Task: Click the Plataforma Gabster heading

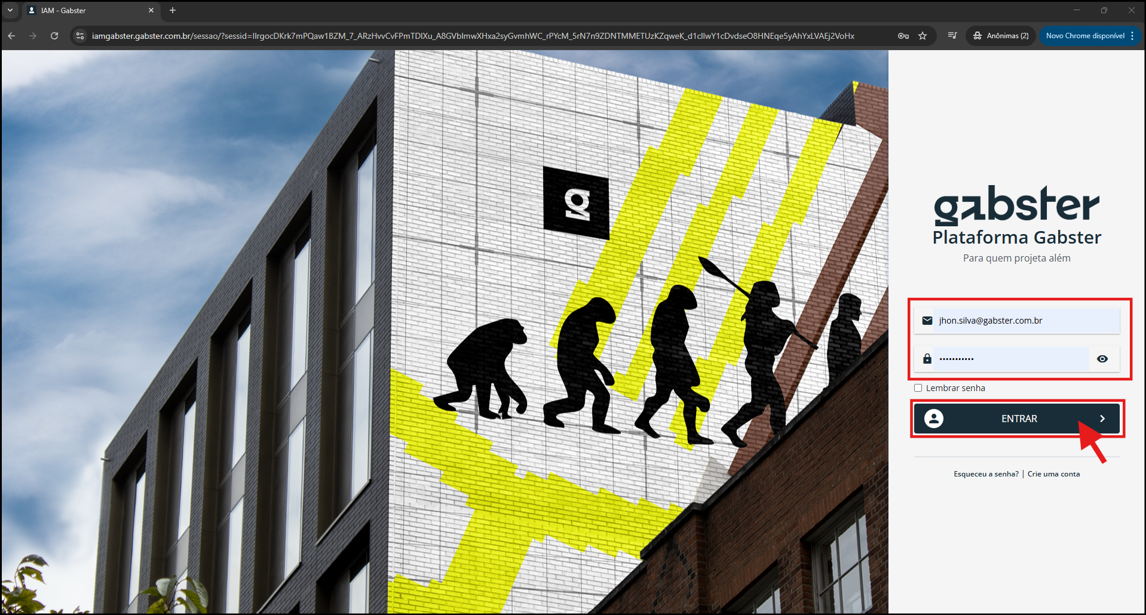Action: click(x=1017, y=238)
